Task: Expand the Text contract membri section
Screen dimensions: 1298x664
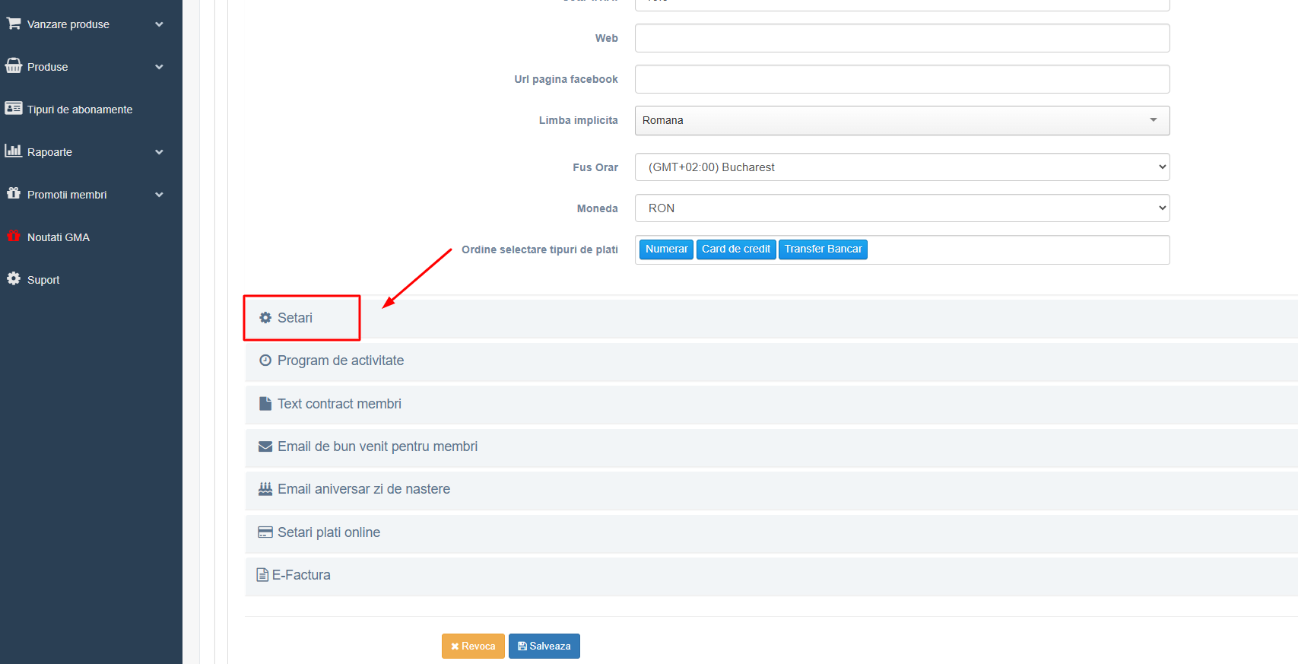Action: (771, 404)
